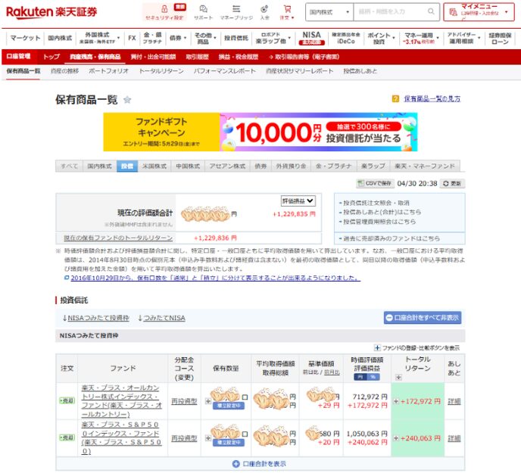This screenshot has width=521, height=473.
Task: Open FX in main navigation
Action: [x=132, y=38]
